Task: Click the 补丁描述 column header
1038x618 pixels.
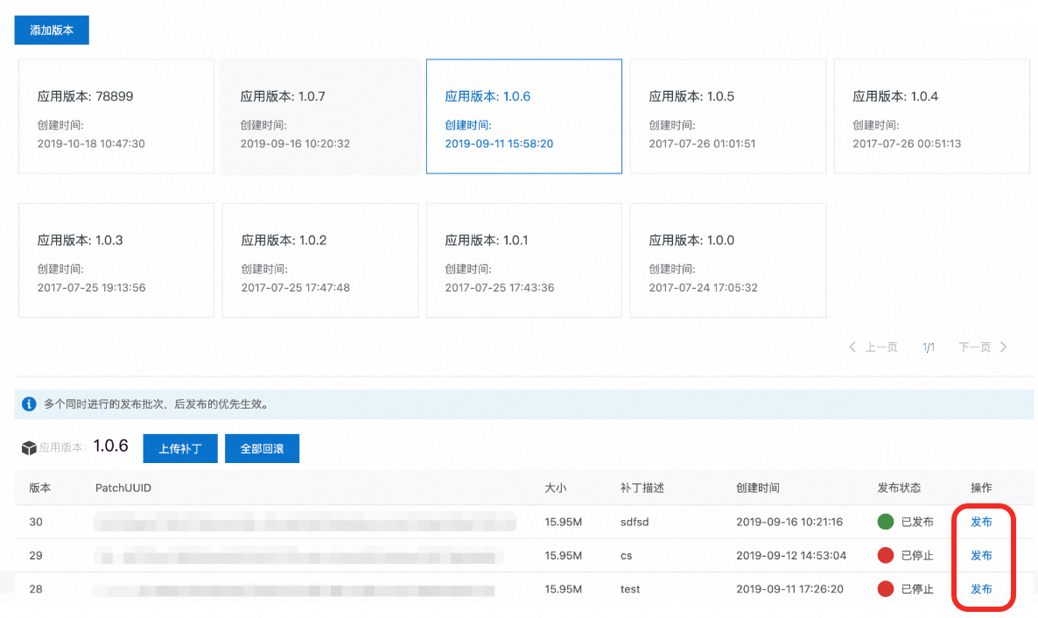Action: tap(642, 488)
